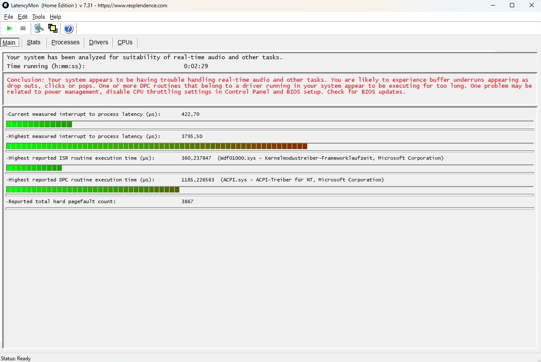Viewport: 541px width, 362px height.
Task: Switch to the Stats tab
Action: (34, 42)
